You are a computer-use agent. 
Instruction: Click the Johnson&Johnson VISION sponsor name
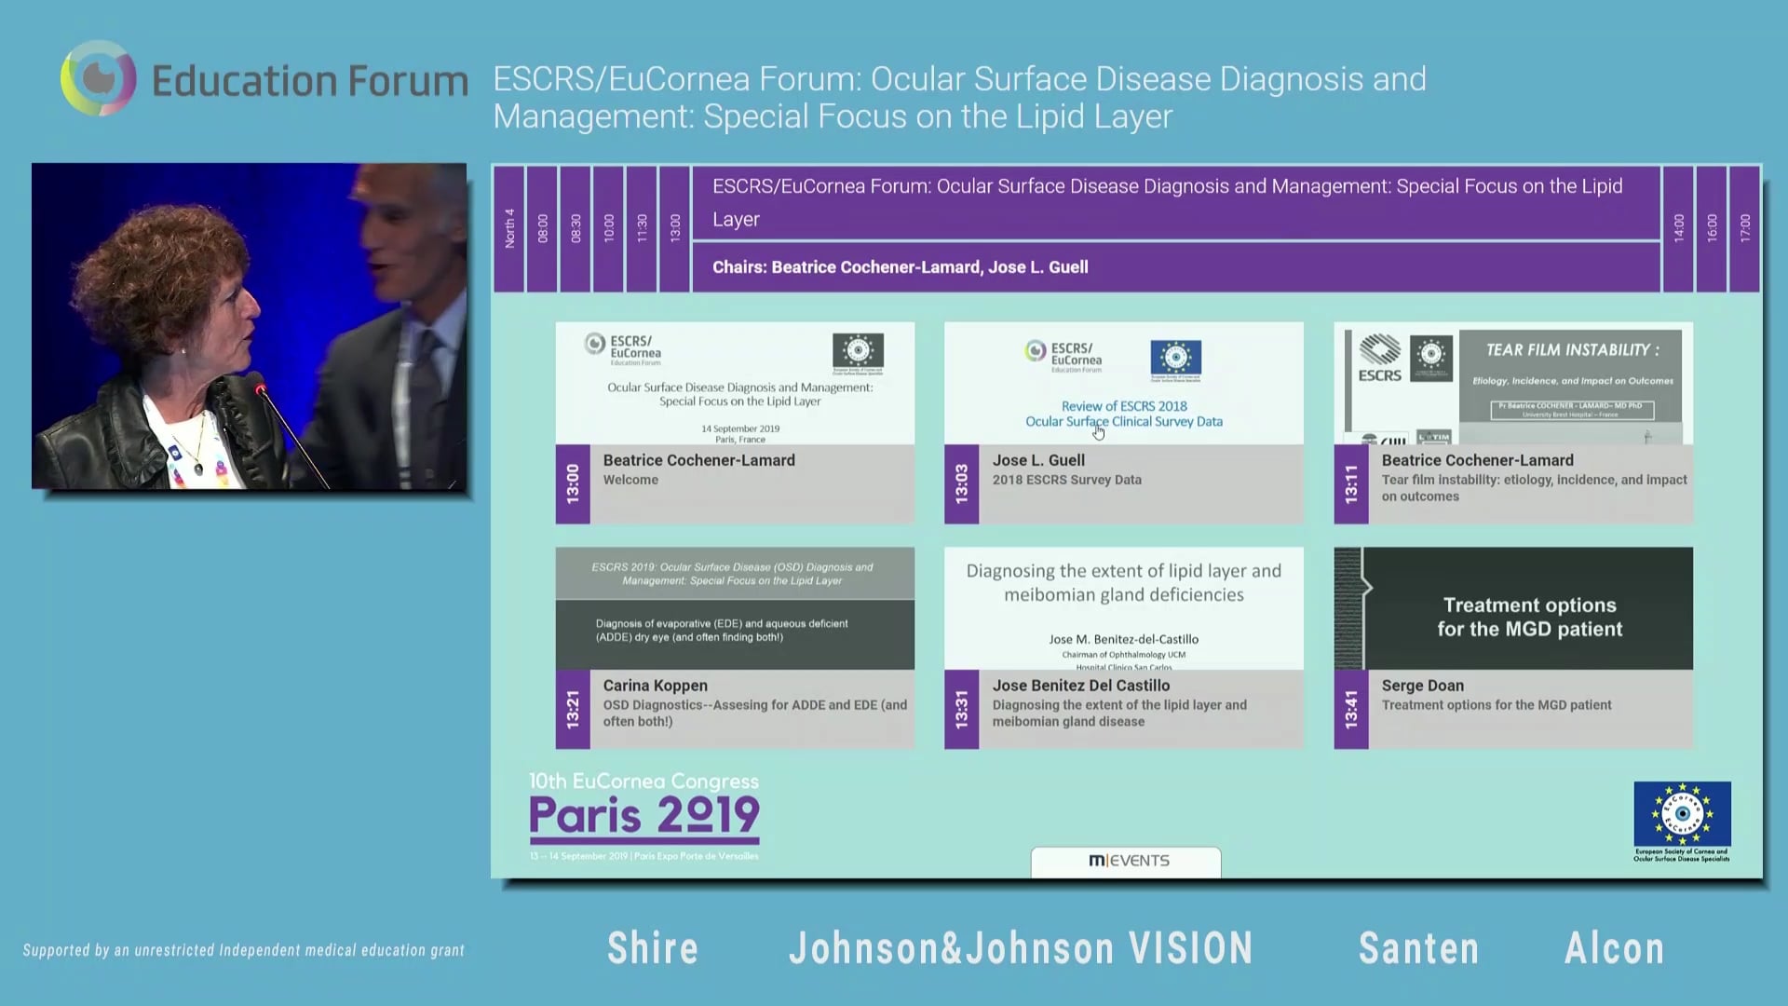pyautogui.click(x=1021, y=948)
